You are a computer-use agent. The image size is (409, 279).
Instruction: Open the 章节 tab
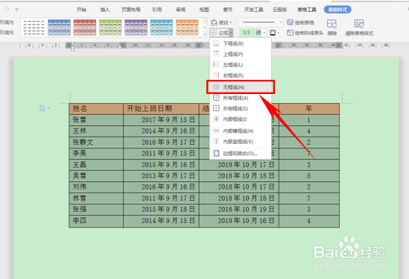coord(227,10)
